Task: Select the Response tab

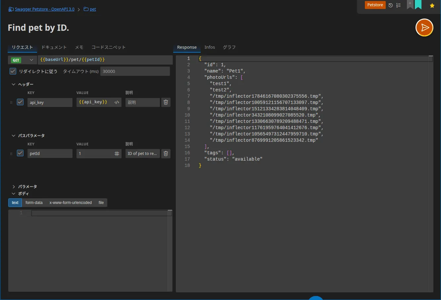Action: pos(187,47)
